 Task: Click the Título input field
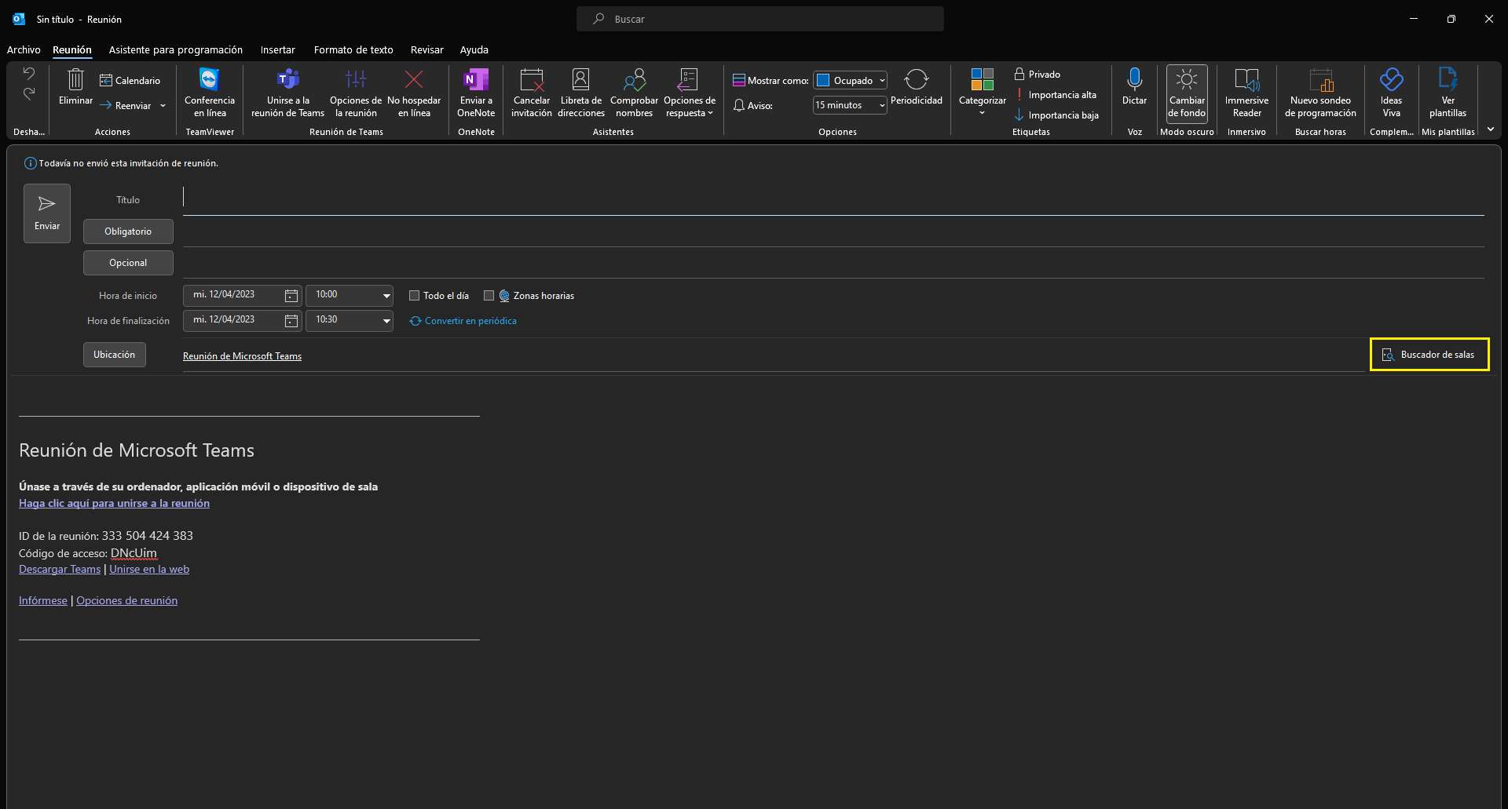[833, 199]
